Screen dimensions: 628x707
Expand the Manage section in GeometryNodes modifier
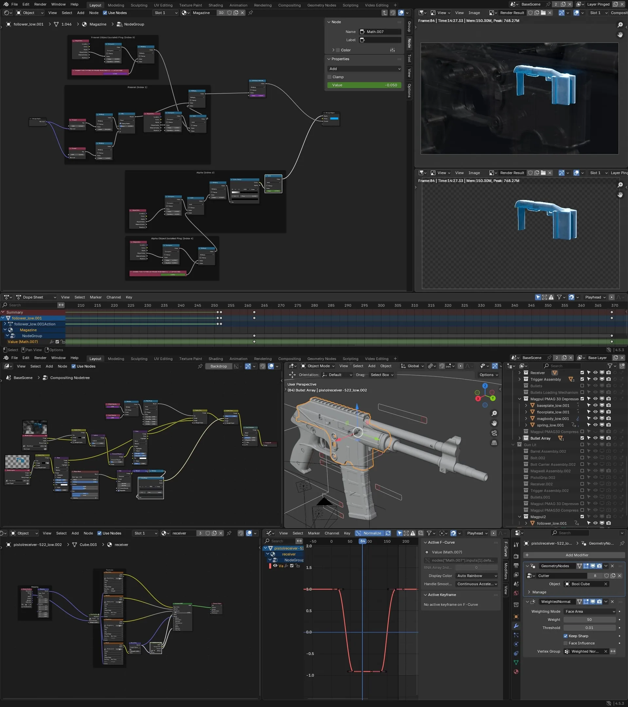[x=537, y=592]
